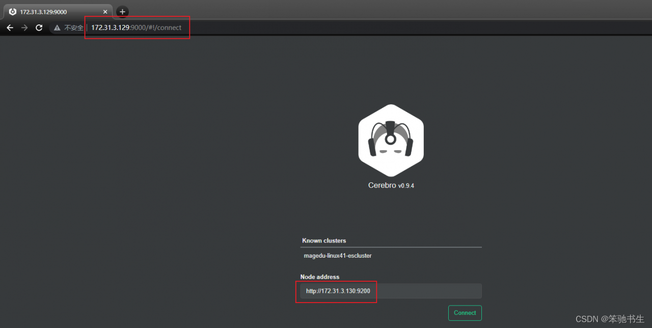Image resolution: width=652 pixels, height=328 pixels.
Task: Click the not-secure warning triangle icon
Action: 57,28
